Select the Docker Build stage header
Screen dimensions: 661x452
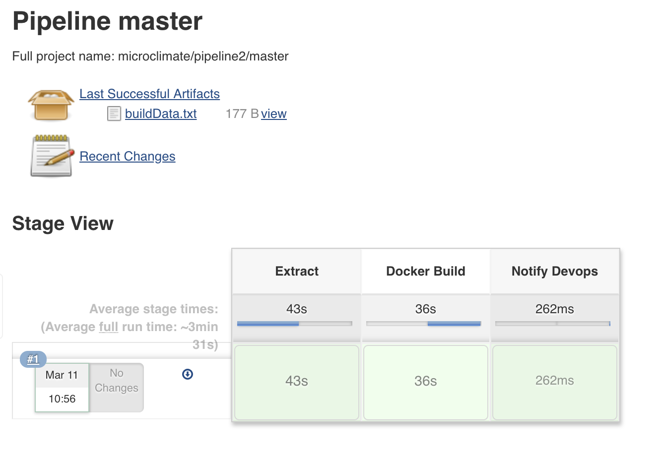[426, 271]
